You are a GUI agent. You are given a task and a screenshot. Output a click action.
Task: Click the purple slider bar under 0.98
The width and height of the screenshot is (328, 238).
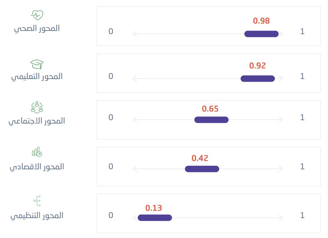pos(261,34)
